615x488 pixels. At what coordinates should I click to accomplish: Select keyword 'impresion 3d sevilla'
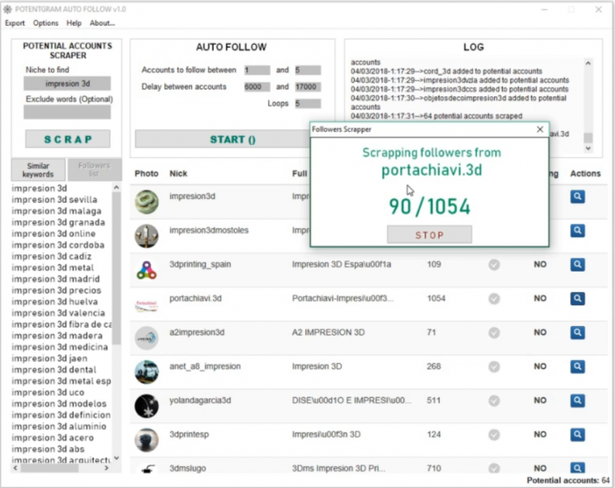point(54,200)
